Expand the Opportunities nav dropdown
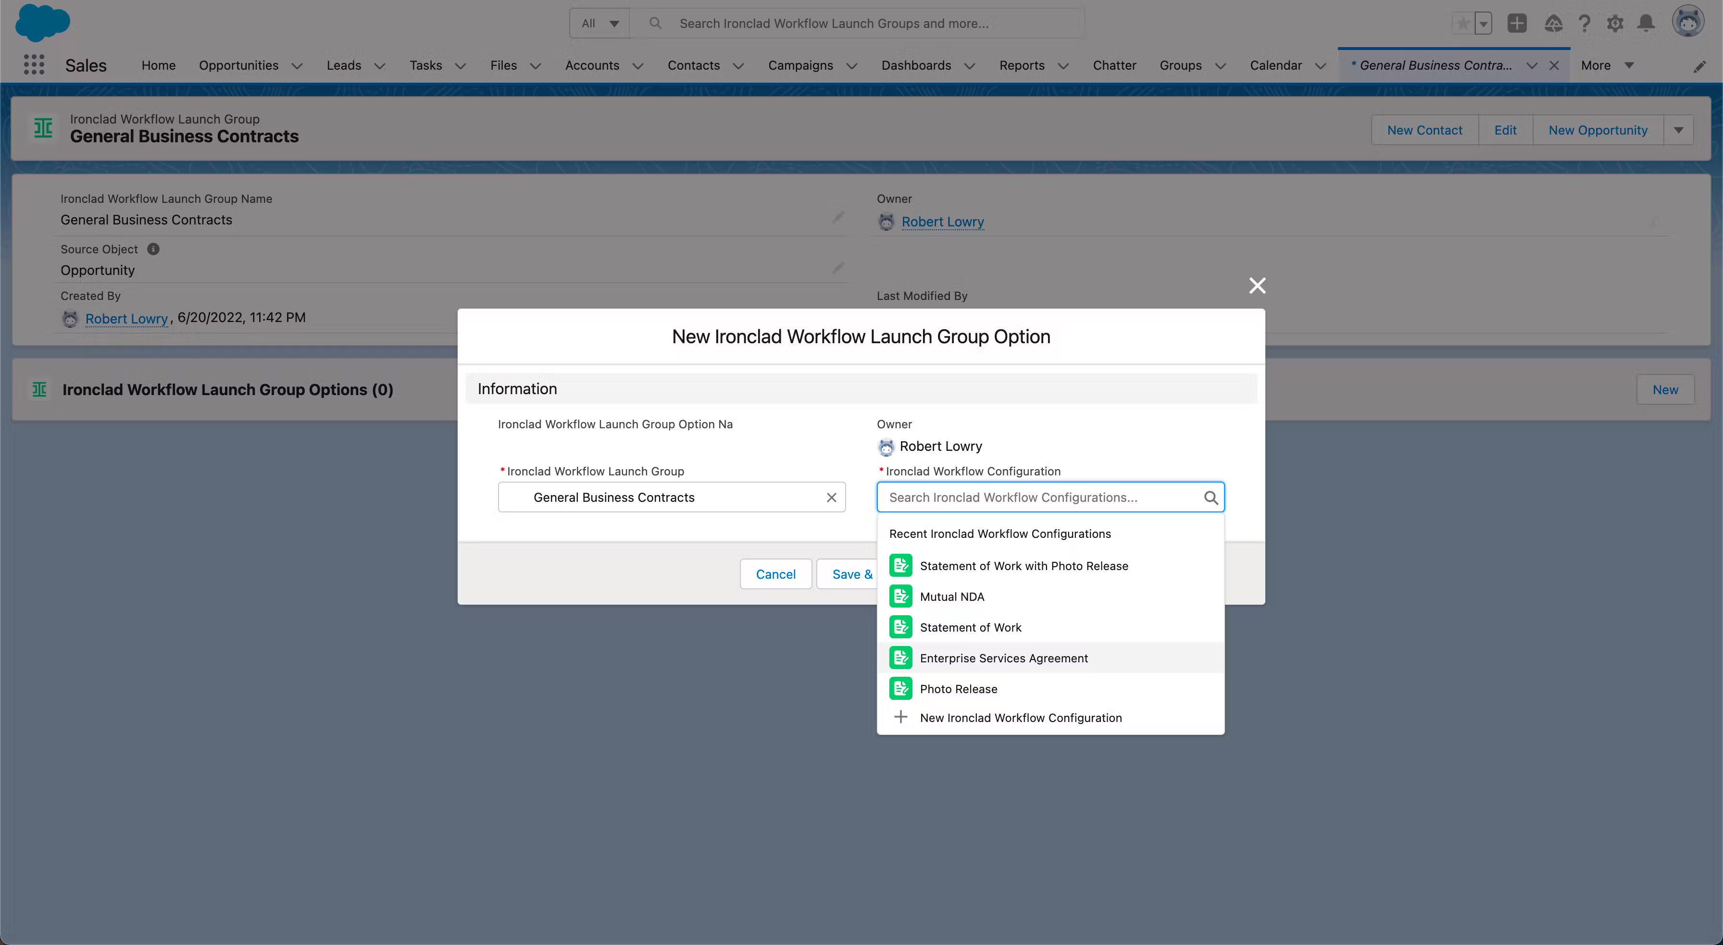The image size is (1723, 945). coord(297,65)
